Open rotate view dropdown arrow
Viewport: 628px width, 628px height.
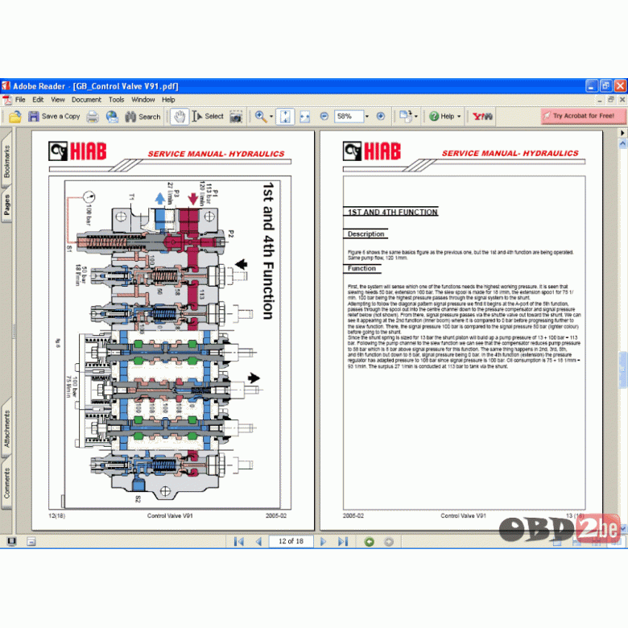coord(416,117)
